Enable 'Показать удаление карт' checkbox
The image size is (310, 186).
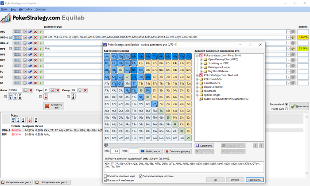[105, 176]
